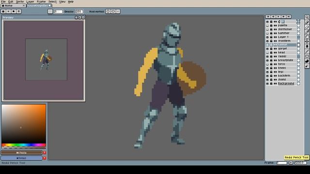Click the brush type button in context bar

tap(50, 12)
